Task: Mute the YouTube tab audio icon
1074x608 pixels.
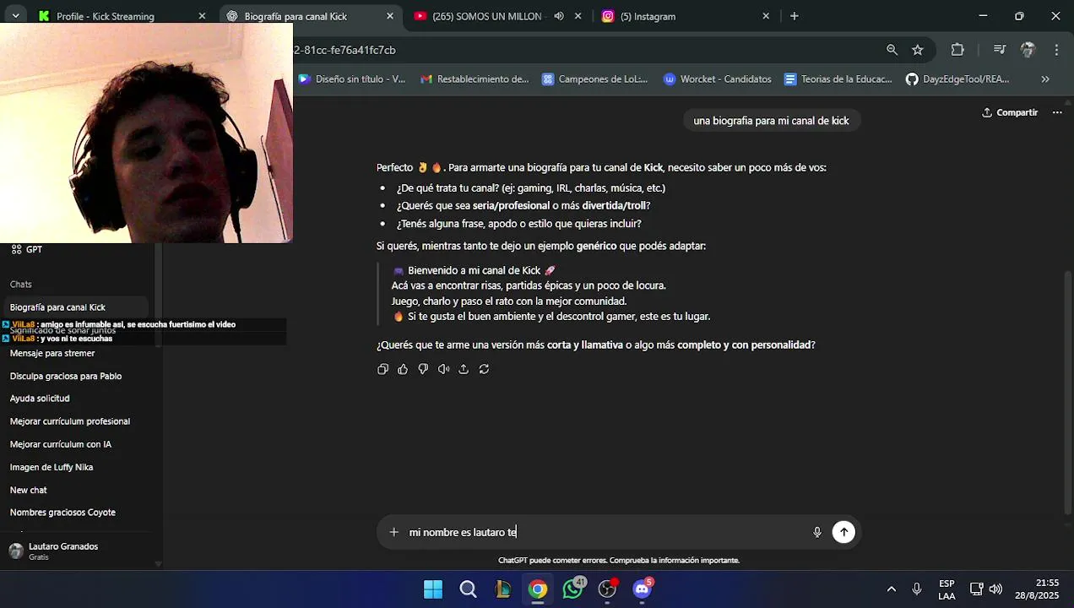Action: [x=559, y=16]
